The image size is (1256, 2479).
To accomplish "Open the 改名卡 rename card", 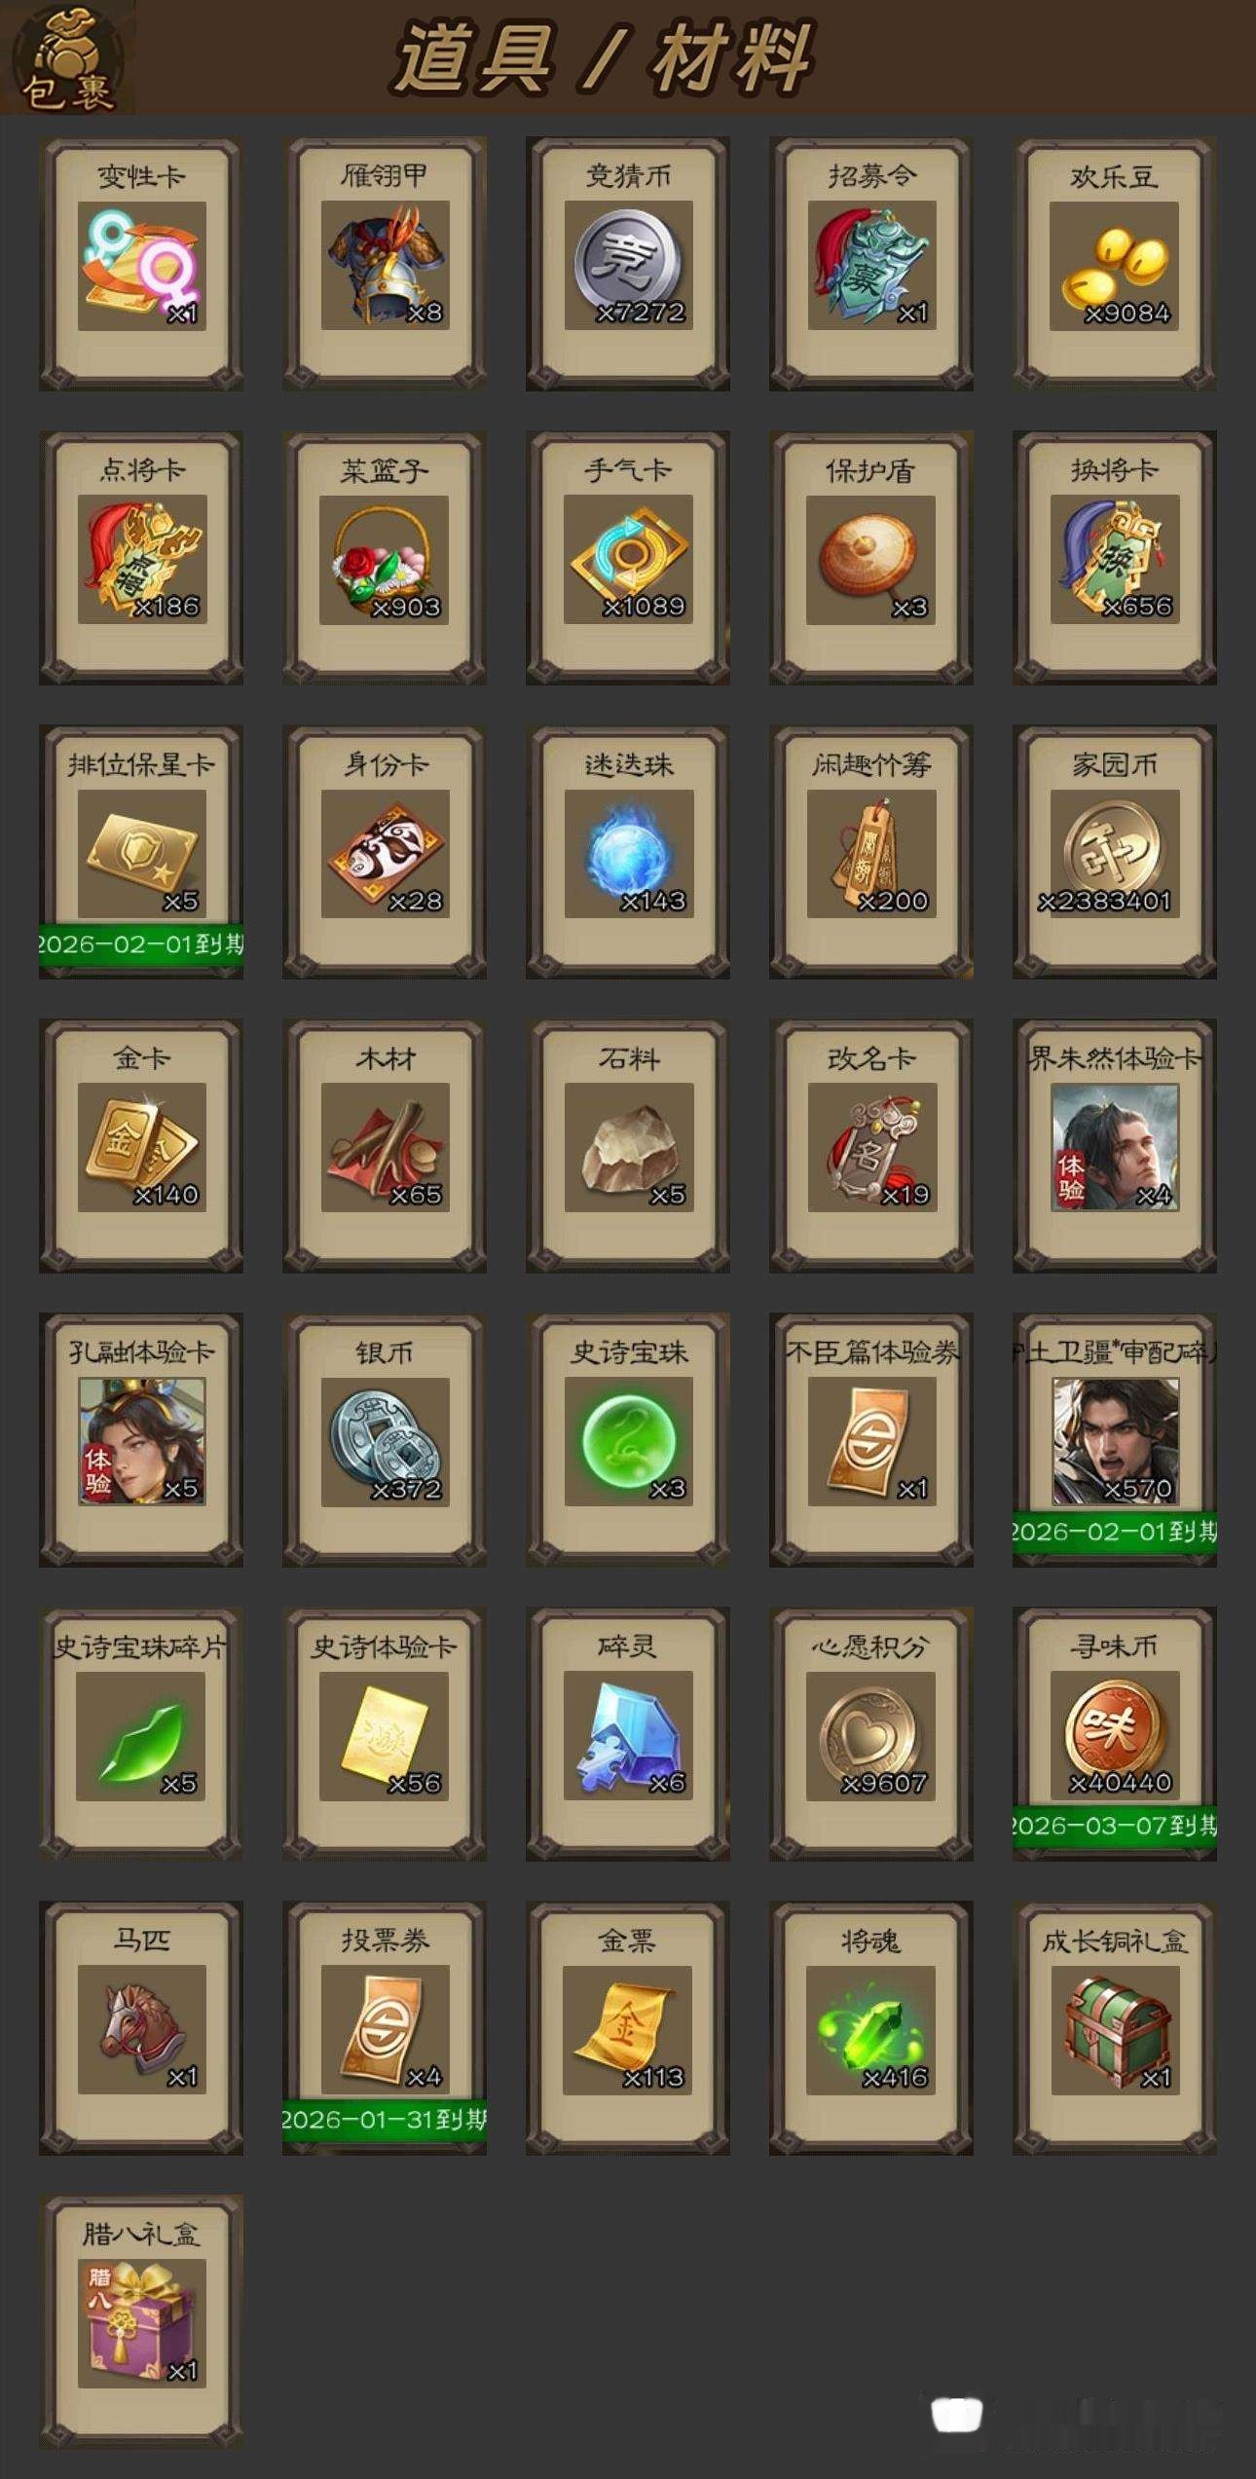I will [871, 1146].
